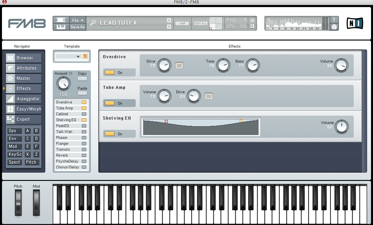Open the Browser navigator page
373x225 pixels.
pos(23,58)
